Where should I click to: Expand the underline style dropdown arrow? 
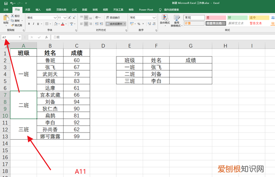42,24
